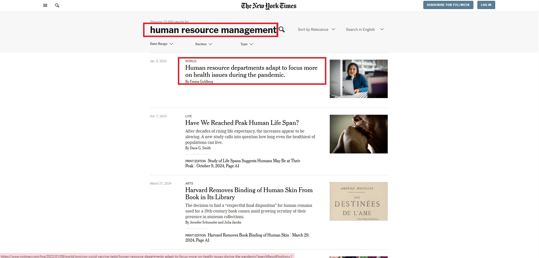The height and width of the screenshot is (258, 539).
Task: Click the woman at laptop thumbnail
Action: click(x=358, y=79)
